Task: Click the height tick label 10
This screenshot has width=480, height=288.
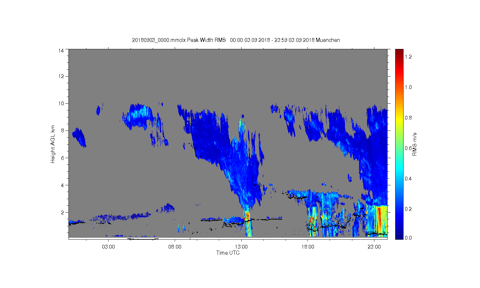Action: 61,103
